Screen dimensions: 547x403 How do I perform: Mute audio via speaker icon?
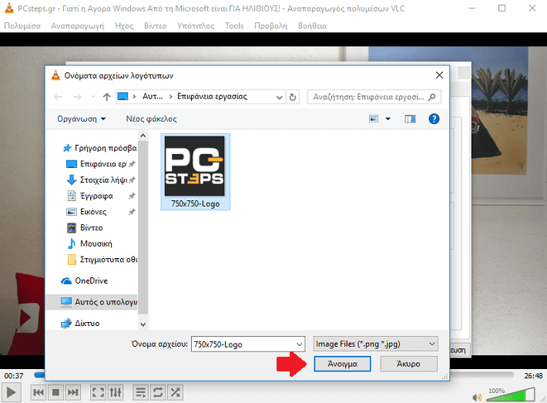point(477,397)
